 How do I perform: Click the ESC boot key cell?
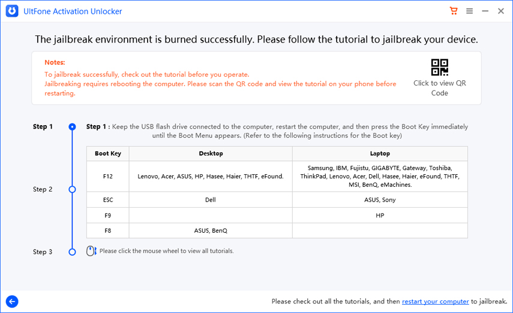[108, 200]
